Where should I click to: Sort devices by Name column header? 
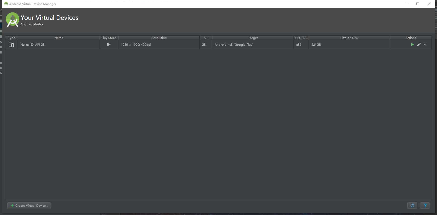pos(59,38)
